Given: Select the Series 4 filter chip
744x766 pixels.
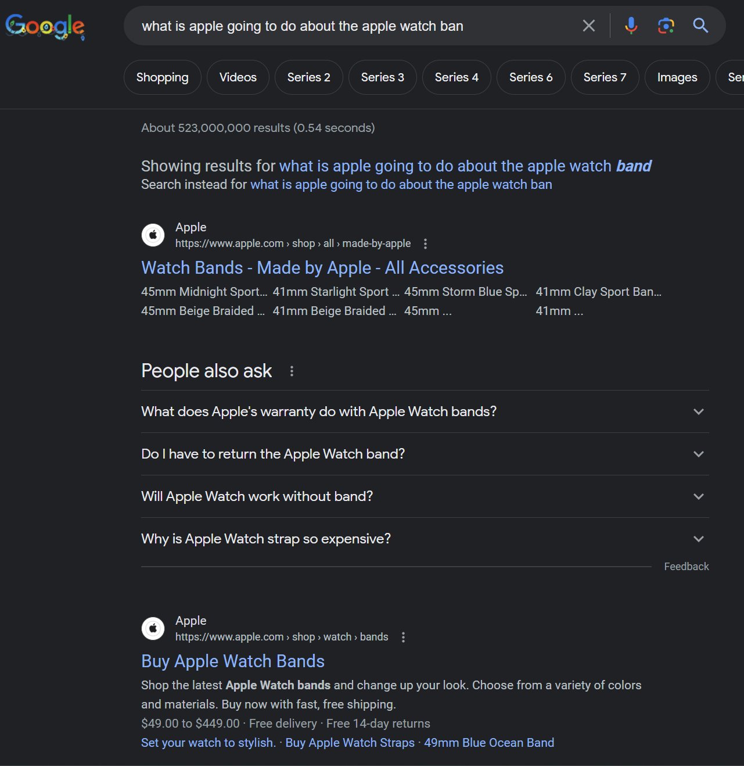Looking at the screenshot, I should click(x=457, y=77).
